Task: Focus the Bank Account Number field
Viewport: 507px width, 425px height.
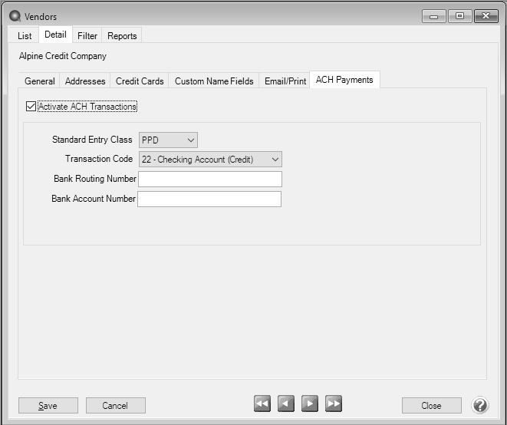Action: [x=209, y=199]
